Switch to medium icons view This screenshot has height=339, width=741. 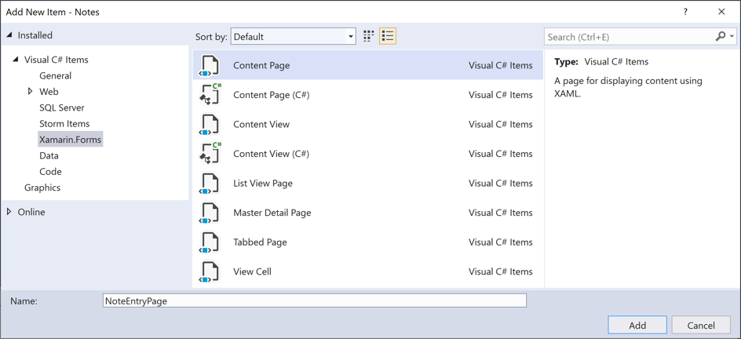click(x=369, y=36)
